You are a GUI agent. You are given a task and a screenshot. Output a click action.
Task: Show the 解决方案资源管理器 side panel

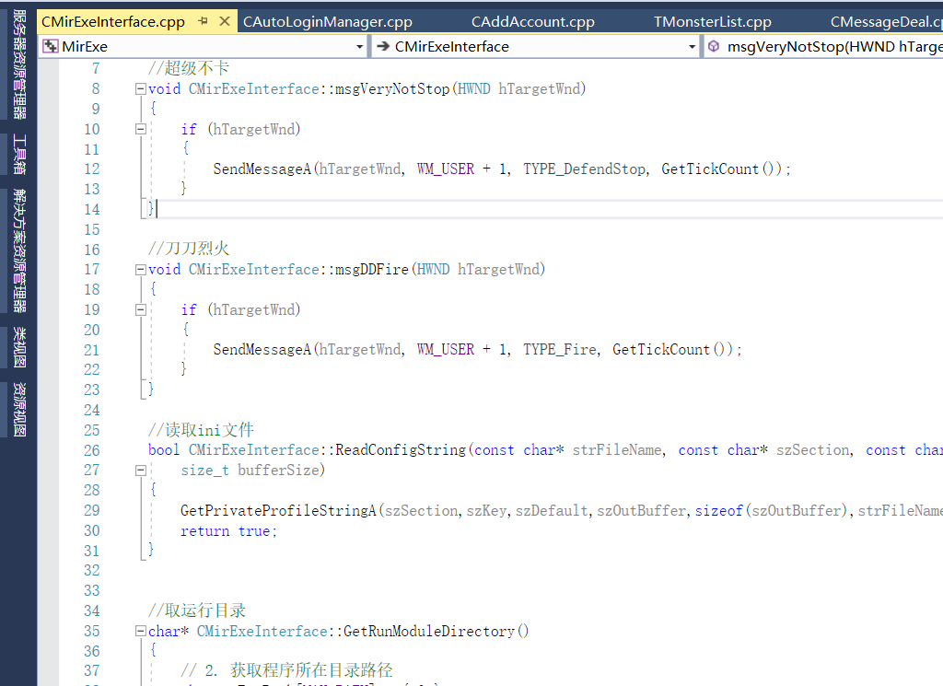pos(19,250)
